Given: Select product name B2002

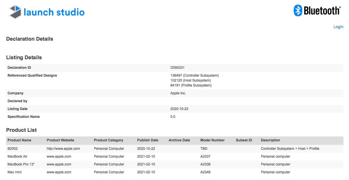Looking at the screenshot, I should click(13, 149).
